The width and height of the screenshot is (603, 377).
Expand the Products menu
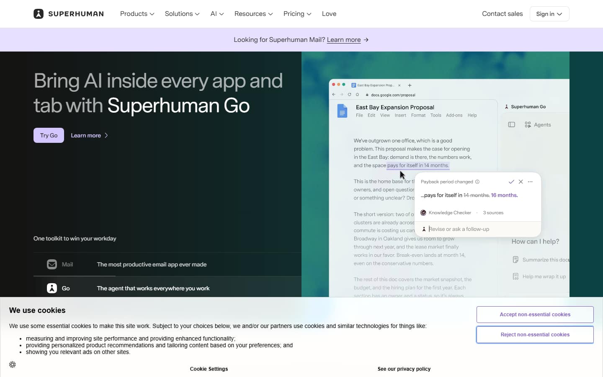coord(137,14)
